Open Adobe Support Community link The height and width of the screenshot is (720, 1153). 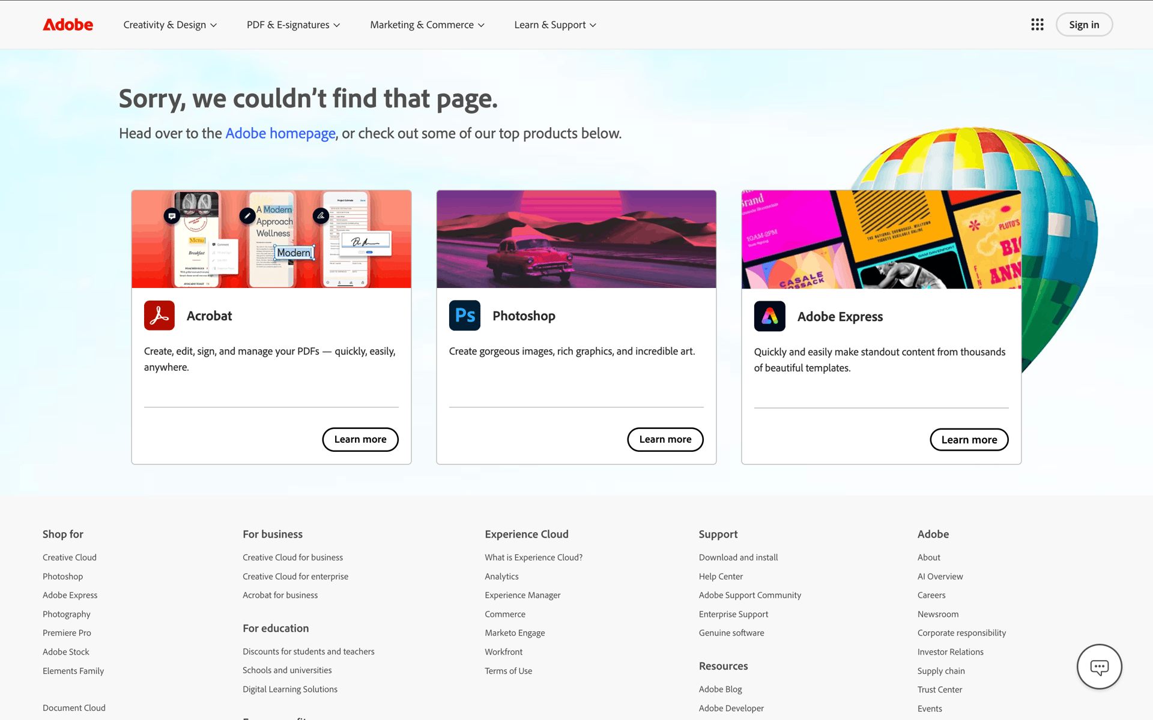(750, 595)
